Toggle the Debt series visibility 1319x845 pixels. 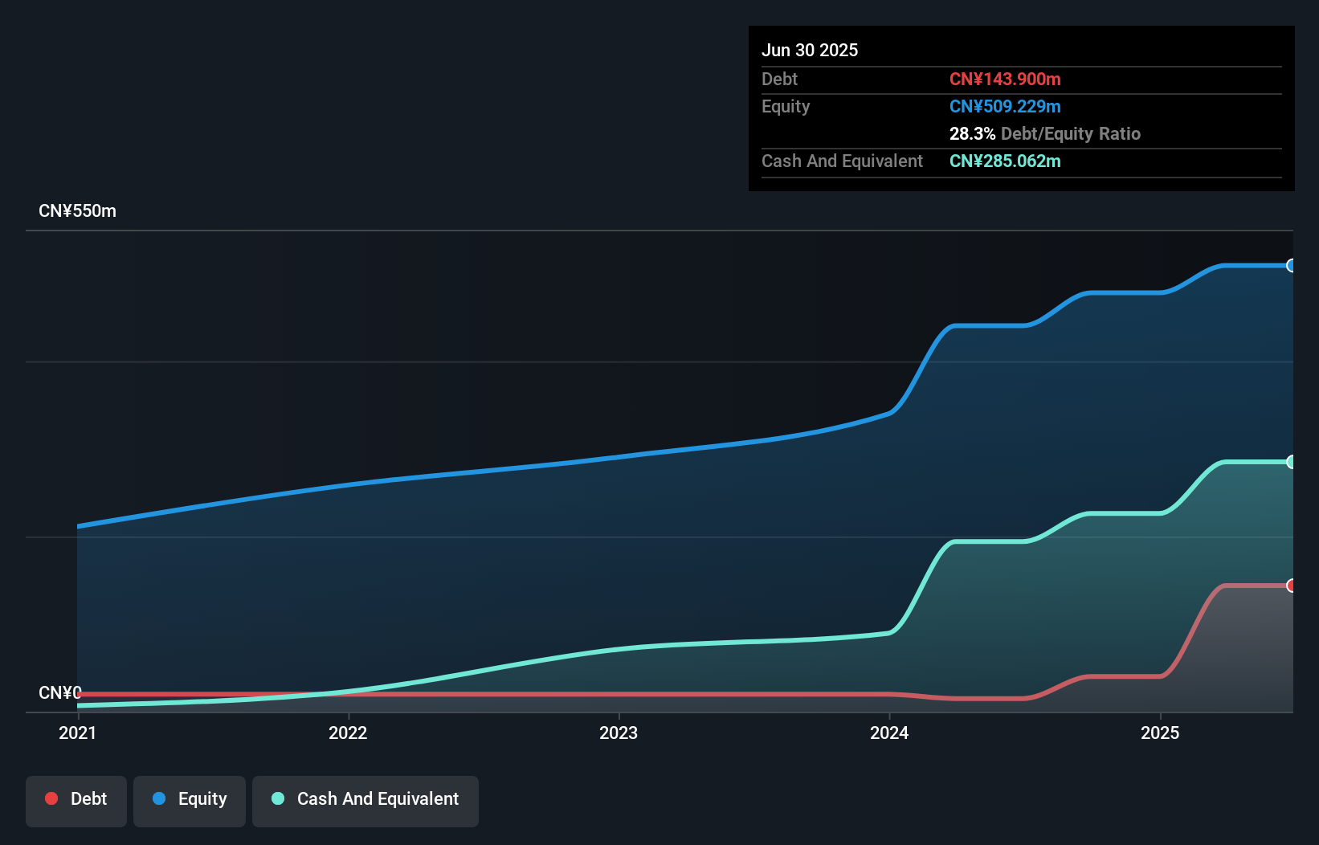[x=76, y=799]
